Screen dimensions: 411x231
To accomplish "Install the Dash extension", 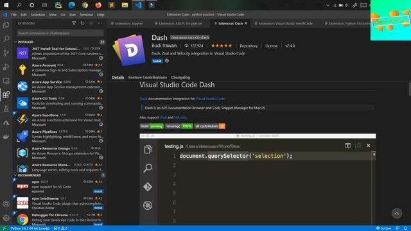I will point(157,61).
